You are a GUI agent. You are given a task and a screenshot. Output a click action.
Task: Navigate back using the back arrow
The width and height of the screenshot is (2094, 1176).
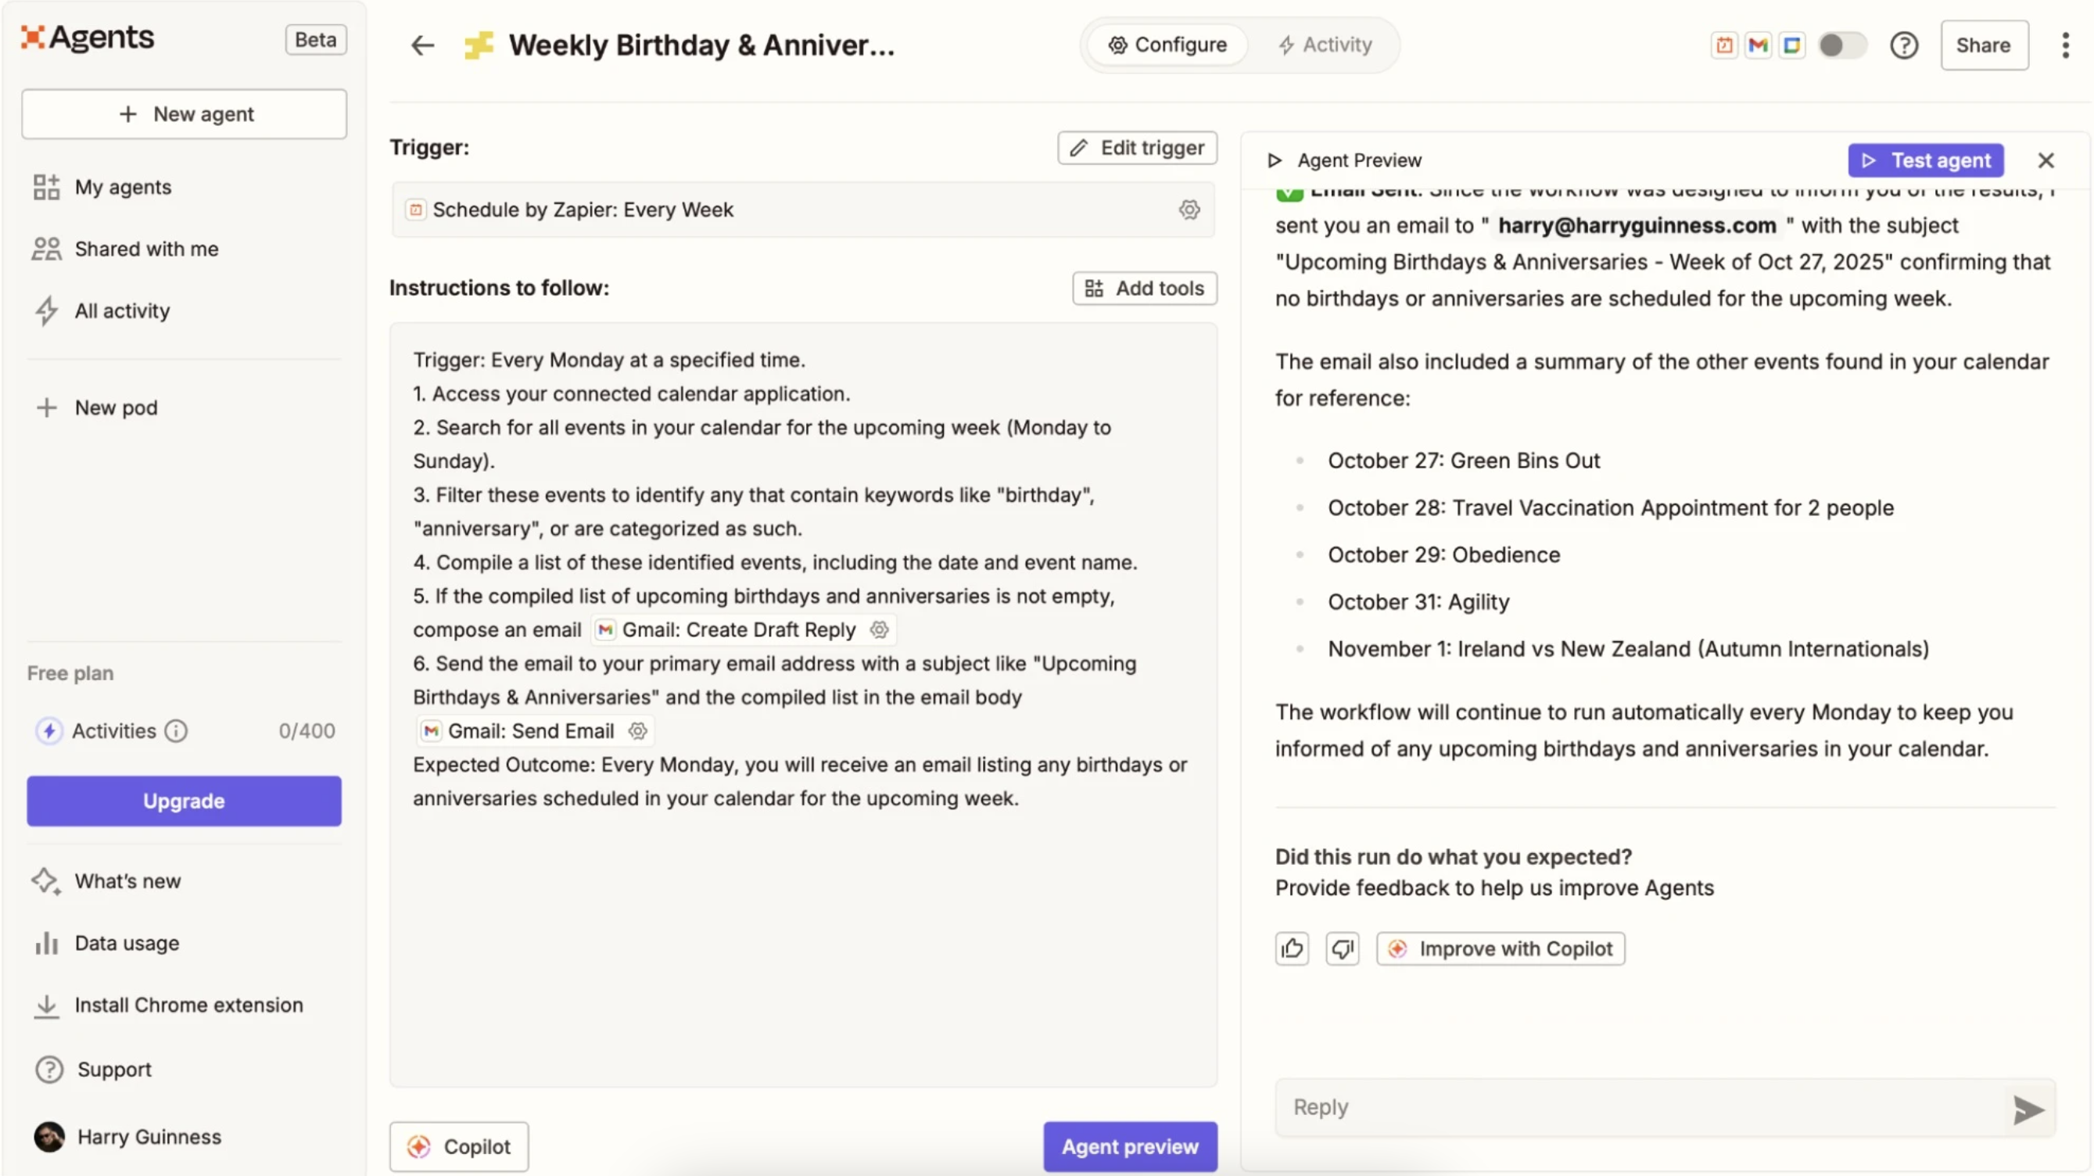point(422,45)
